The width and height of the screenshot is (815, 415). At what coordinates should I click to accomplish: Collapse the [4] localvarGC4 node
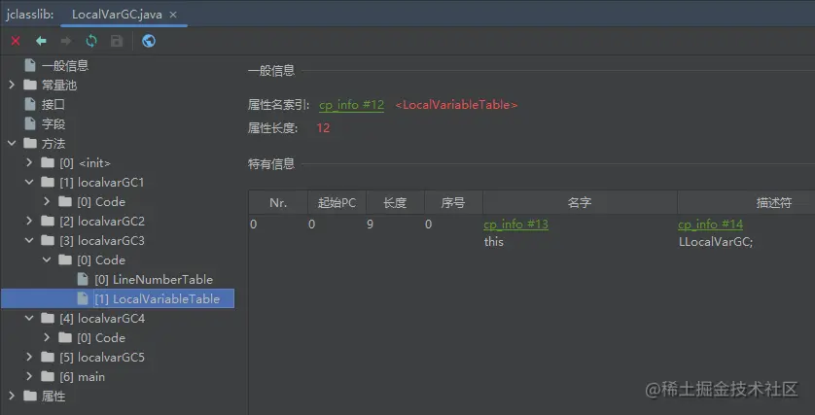click(x=29, y=319)
